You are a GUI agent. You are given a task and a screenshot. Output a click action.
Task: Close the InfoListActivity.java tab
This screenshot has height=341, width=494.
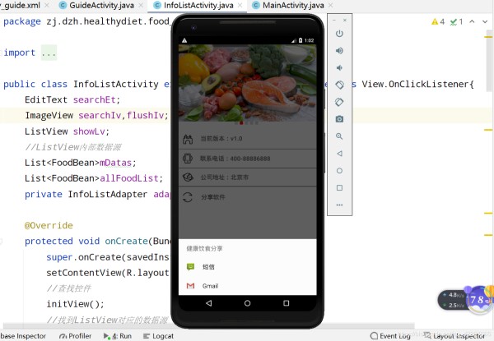tap(240, 6)
